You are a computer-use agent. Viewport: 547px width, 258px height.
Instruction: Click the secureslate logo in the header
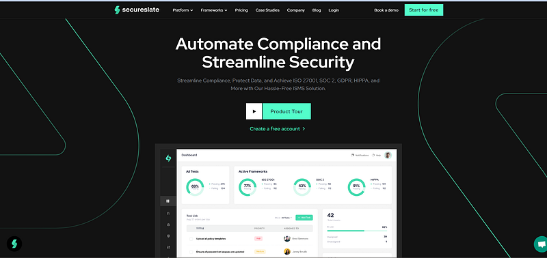(x=136, y=10)
